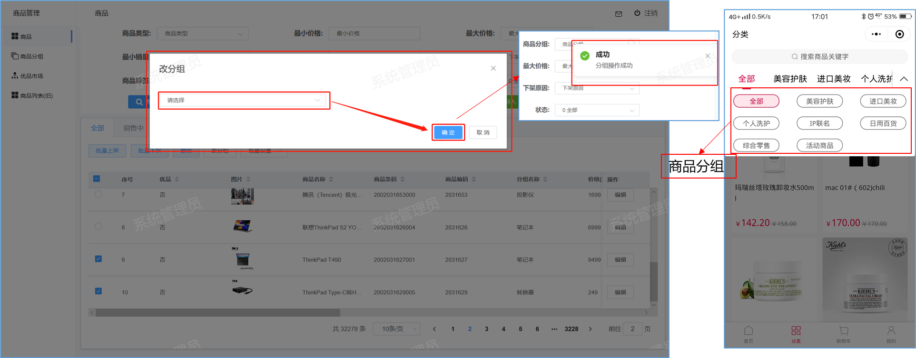Open the 请选择 group dropdown

click(x=244, y=100)
